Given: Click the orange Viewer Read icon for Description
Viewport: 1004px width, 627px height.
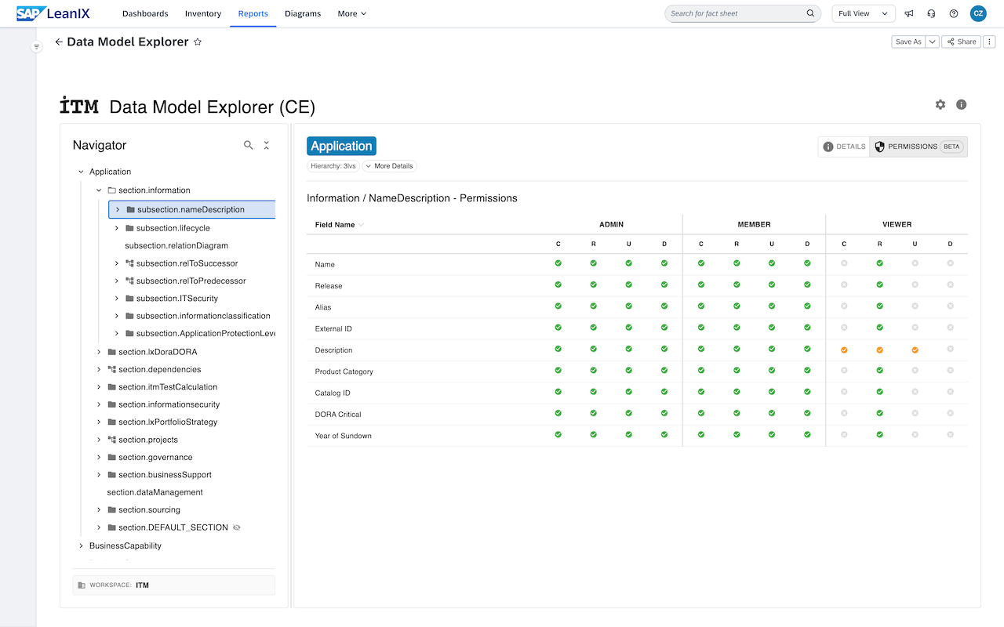Looking at the screenshot, I should coord(879,350).
